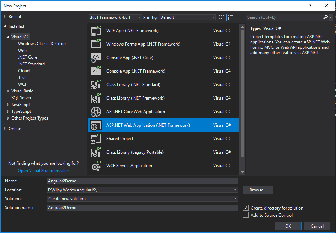Click the WPF App template icon

pos(96,31)
